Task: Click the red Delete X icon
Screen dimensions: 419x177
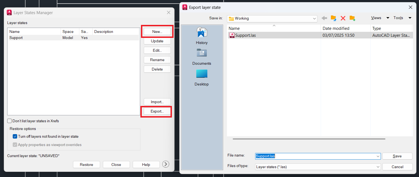Action: click(343, 18)
